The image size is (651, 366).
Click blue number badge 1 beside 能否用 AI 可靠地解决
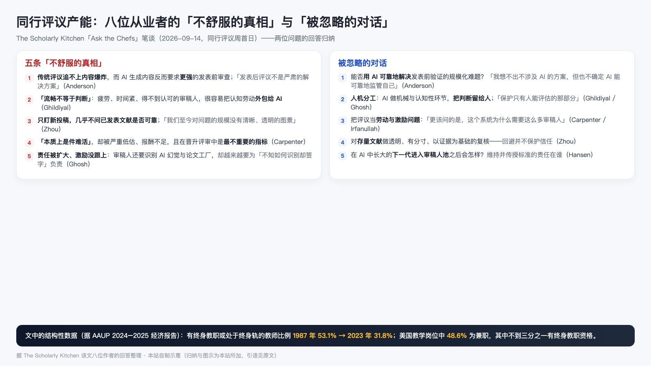point(343,78)
